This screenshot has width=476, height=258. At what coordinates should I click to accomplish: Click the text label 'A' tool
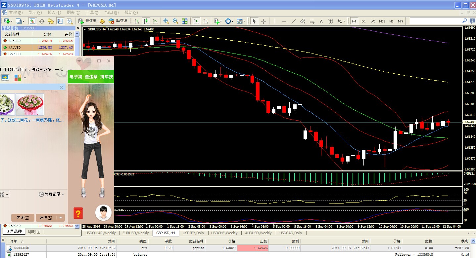tap(321, 21)
